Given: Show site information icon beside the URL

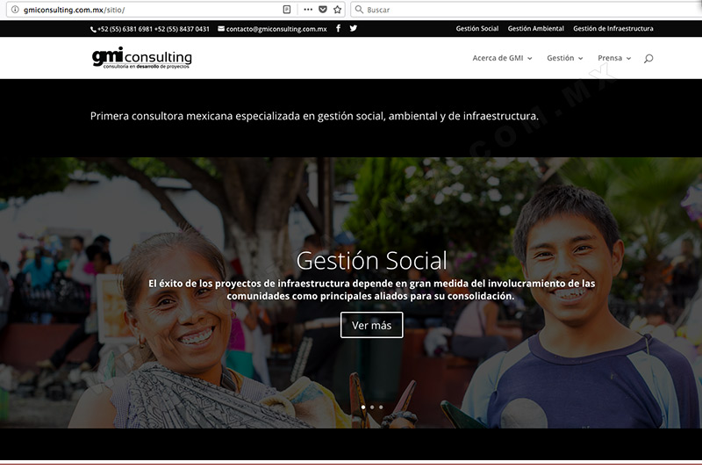Looking at the screenshot, I should [x=15, y=10].
